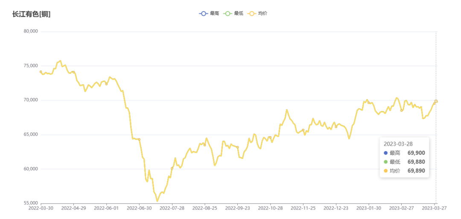Click the 60,000 y-axis label
The height and width of the screenshot is (219, 461).
(x=30, y=169)
